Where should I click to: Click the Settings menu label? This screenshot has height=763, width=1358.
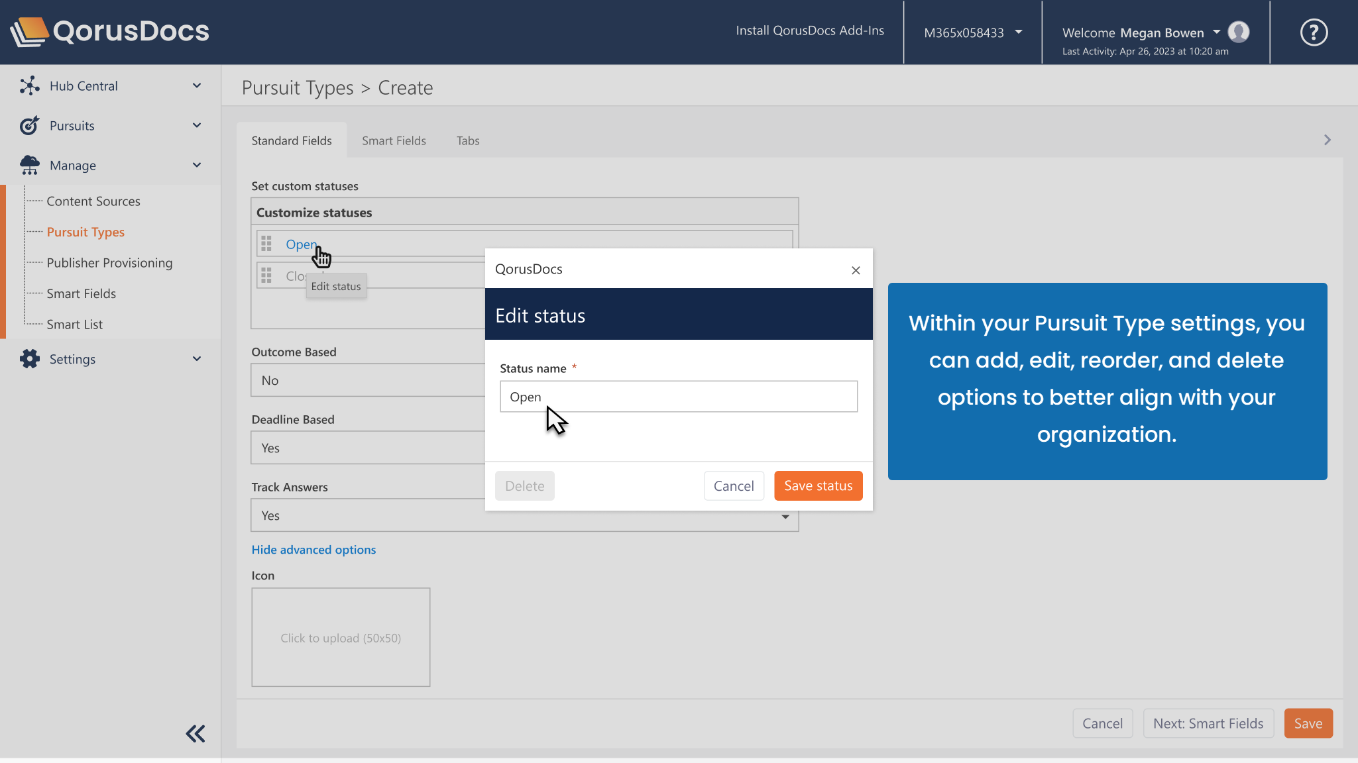coord(72,358)
